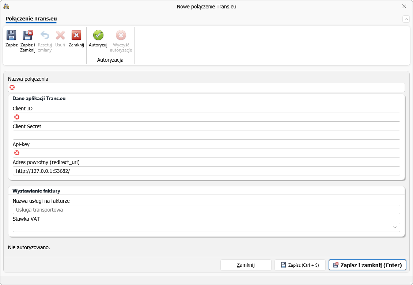Click the Wyczyść autoryzację icon
Image resolution: width=413 pixels, height=285 pixels.
coord(121,35)
